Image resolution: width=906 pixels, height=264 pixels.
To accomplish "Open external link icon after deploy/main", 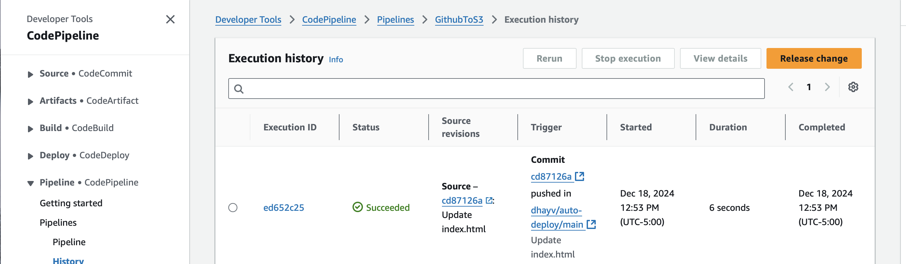I will [591, 224].
